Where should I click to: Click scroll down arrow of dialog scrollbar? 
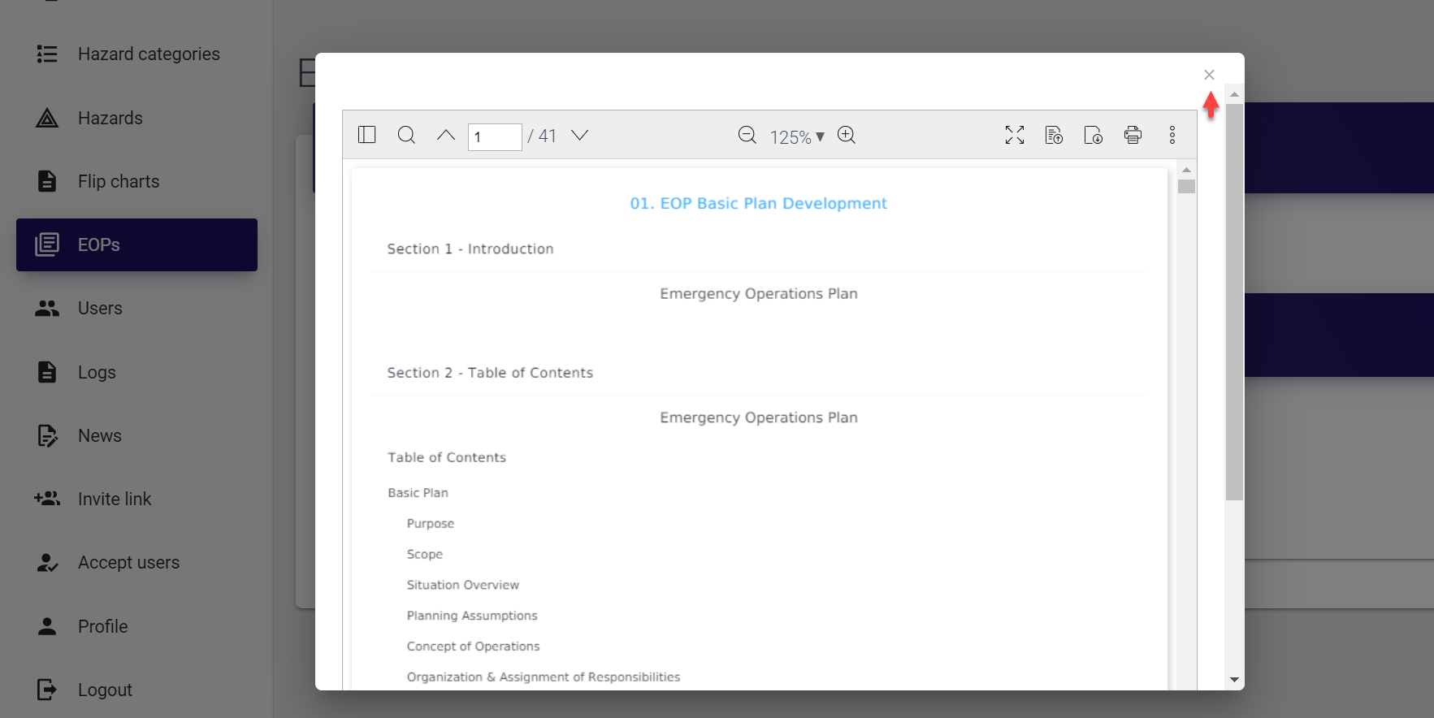click(1234, 680)
